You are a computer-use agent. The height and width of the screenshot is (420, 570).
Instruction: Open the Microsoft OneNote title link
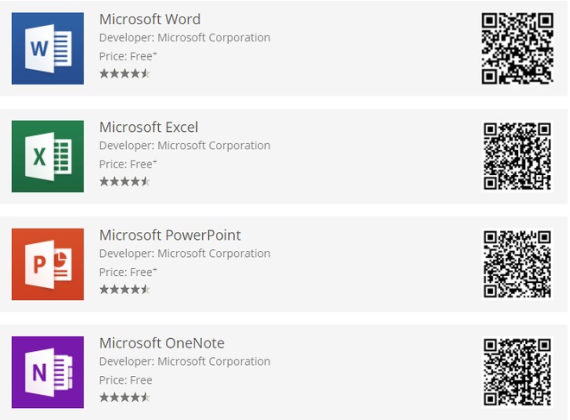coord(161,343)
